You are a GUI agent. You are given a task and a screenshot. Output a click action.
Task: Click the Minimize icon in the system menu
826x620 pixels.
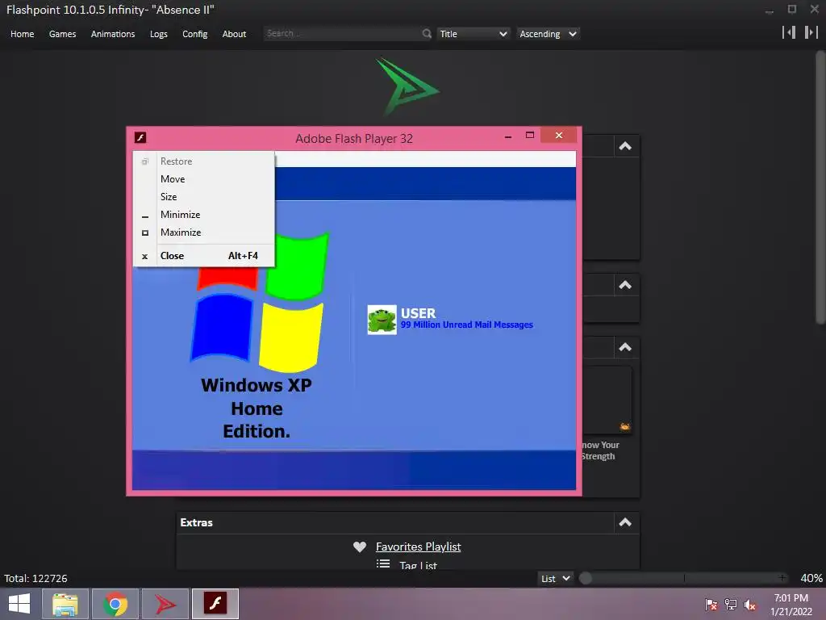[145, 216]
